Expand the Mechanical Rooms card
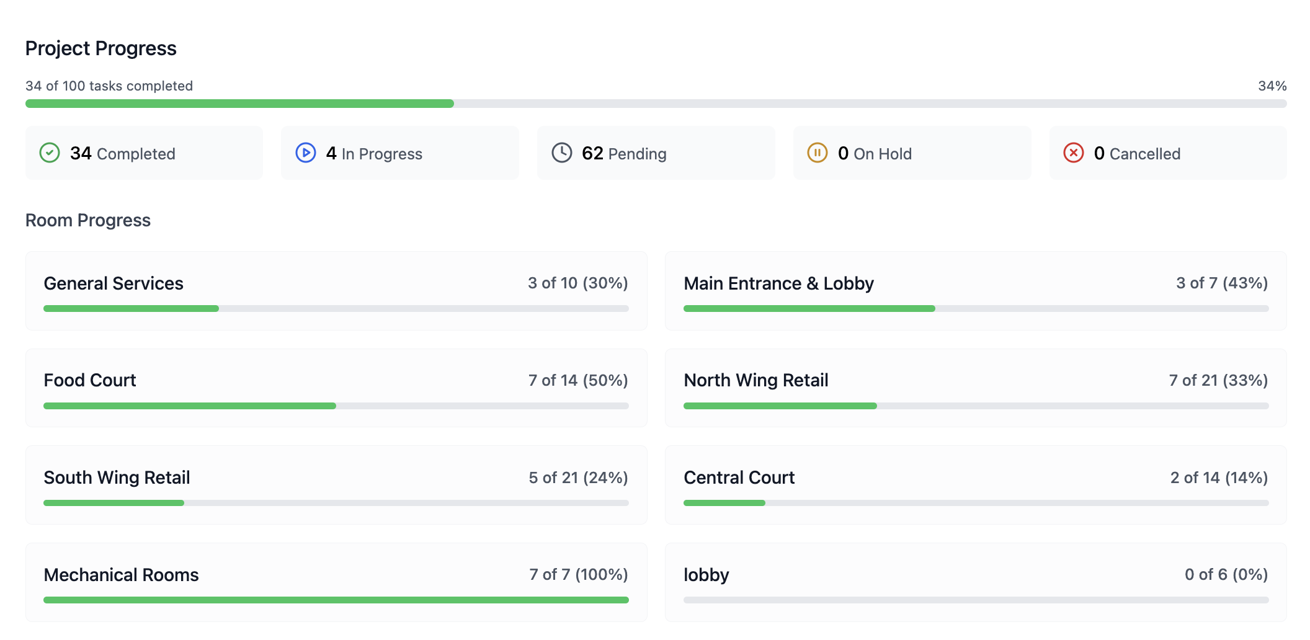Screen dimensions: 1310x640 (x=336, y=582)
